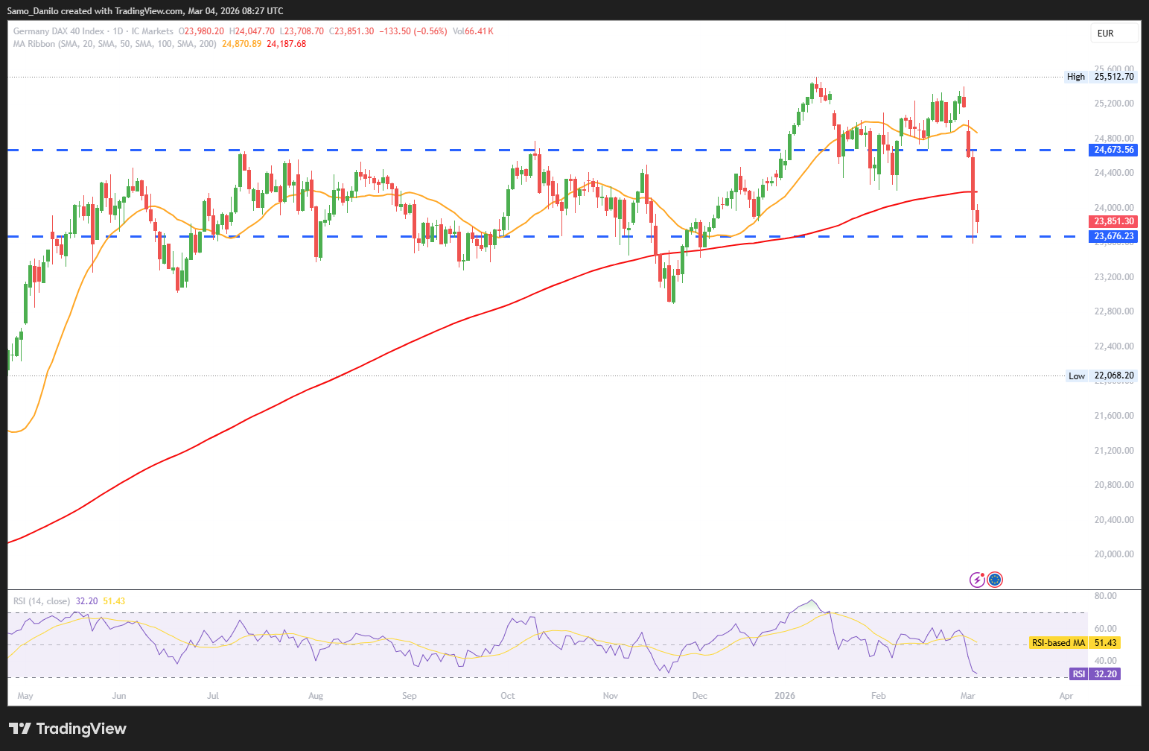Open the EUR currency selector
This screenshot has width=1149, height=751.
pos(1114,33)
